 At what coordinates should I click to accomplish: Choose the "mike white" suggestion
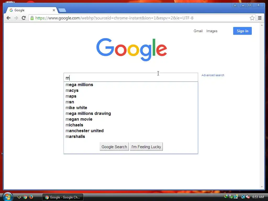click(x=131, y=108)
